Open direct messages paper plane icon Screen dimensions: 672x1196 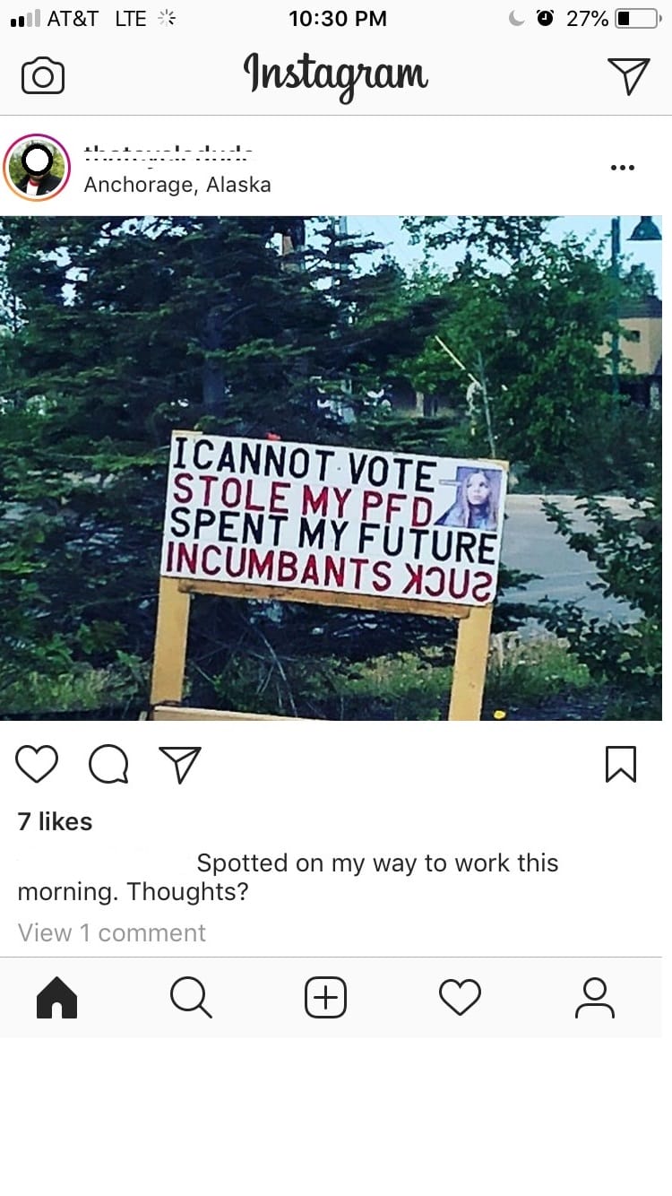click(628, 76)
